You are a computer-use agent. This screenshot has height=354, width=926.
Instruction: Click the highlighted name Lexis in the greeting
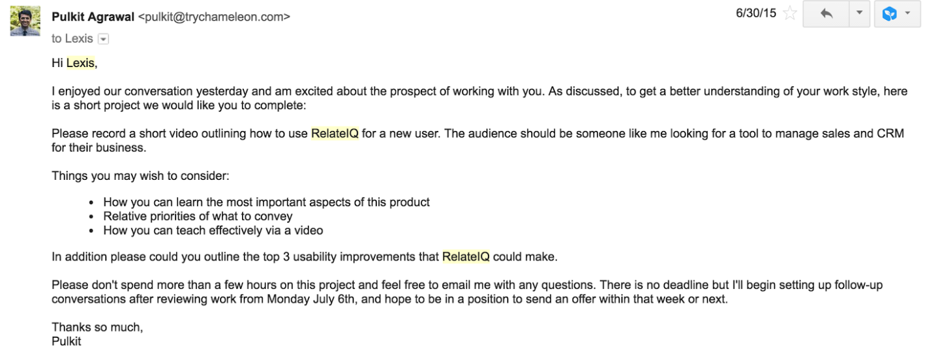click(x=81, y=63)
